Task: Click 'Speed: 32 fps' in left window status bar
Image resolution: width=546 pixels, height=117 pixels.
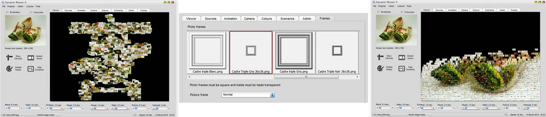Action: tap(146, 115)
